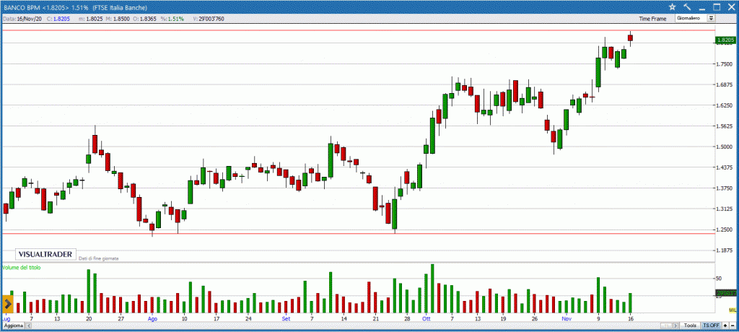Click the Ago month axis label
The image size is (739, 332).
152,319
